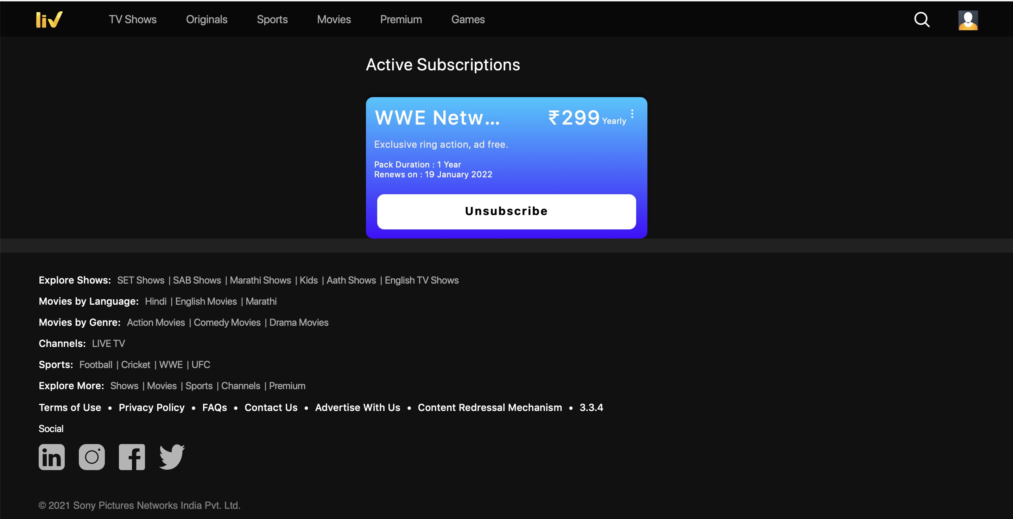Open English TV Shows link
The height and width of the screenshot is (519, 1013).
coord(422,280)
